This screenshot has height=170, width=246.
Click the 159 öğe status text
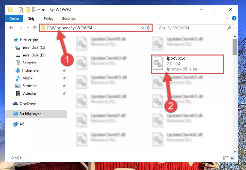15,157
